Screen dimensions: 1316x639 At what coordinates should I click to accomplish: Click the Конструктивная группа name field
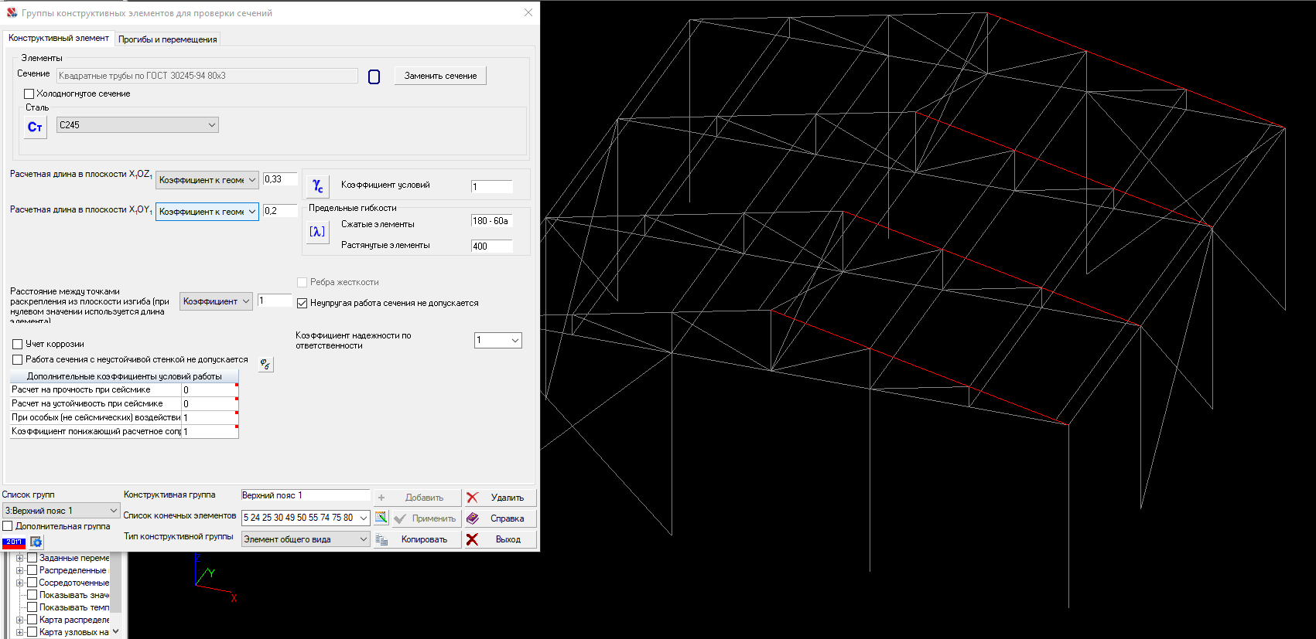(x=306, y=495)
